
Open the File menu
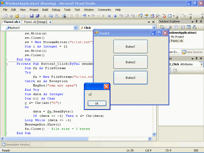[x=5, y=10]
